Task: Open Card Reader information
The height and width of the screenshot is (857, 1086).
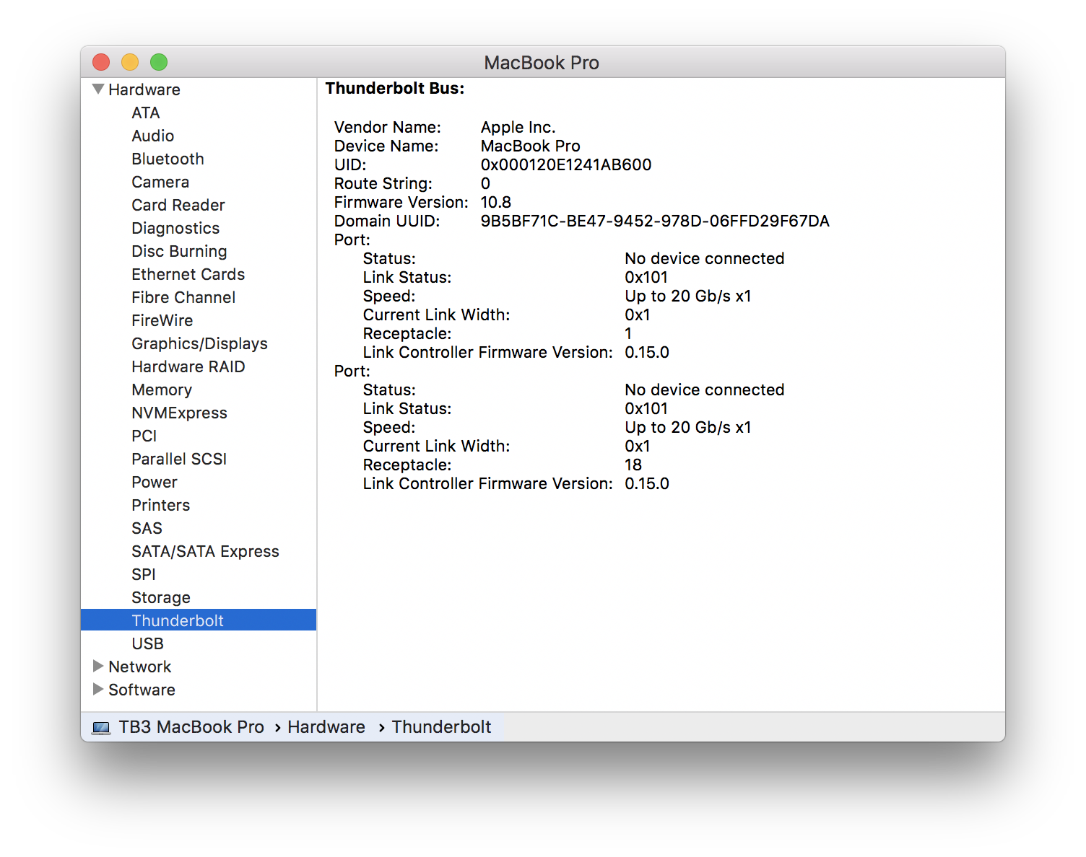Action: [x=178, y=205]
